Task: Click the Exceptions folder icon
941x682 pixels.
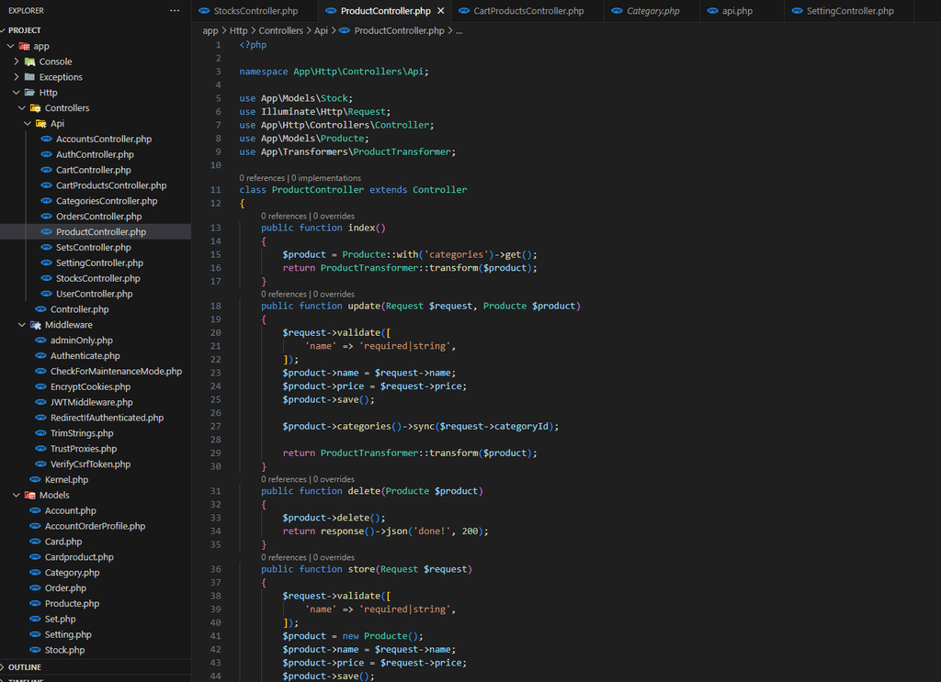Action: [30, 77]
